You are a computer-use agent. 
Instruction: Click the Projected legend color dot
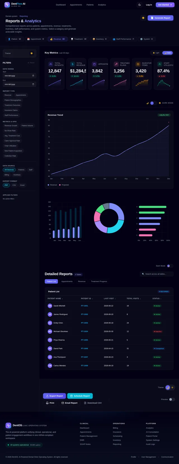point(60,185)
